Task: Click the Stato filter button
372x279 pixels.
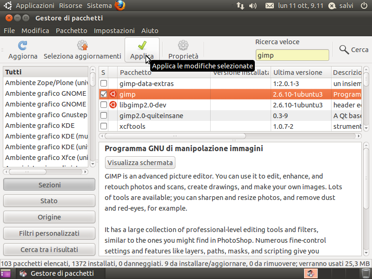Action: point(49,201)
